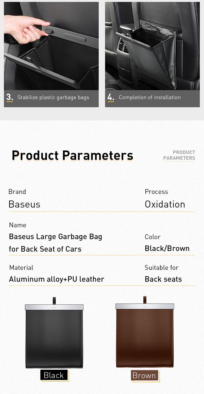Click the Black/Brown color value

click(x=167, y=248)
